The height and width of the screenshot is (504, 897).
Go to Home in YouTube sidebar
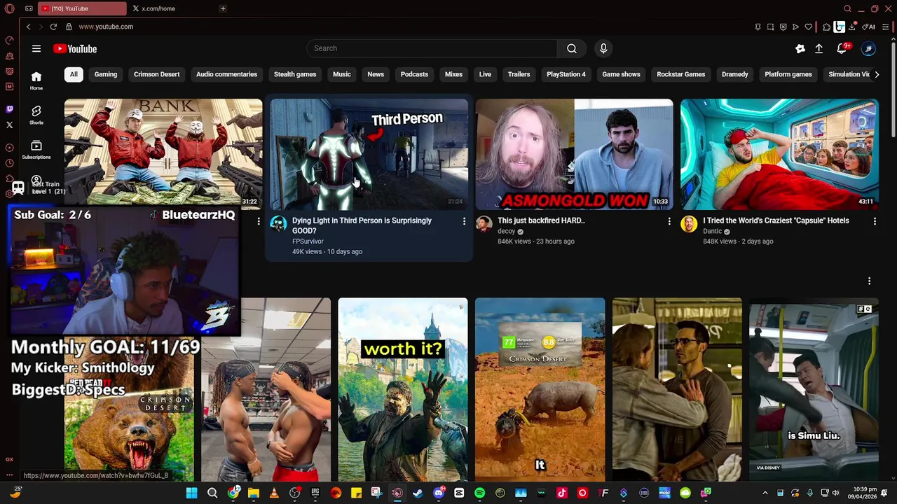coord(36,80)
